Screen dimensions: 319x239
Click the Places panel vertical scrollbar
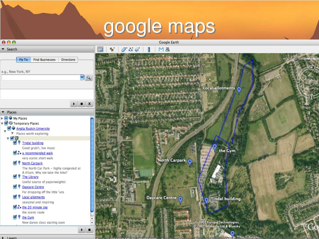[92, 165]
